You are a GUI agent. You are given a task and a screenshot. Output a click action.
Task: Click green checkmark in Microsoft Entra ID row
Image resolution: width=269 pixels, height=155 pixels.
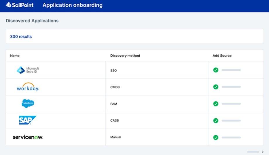[x=216, y=70]
